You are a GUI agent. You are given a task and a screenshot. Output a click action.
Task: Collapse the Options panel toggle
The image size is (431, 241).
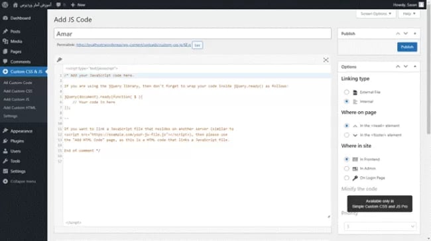pyautogui.click(x=415, y=67)
